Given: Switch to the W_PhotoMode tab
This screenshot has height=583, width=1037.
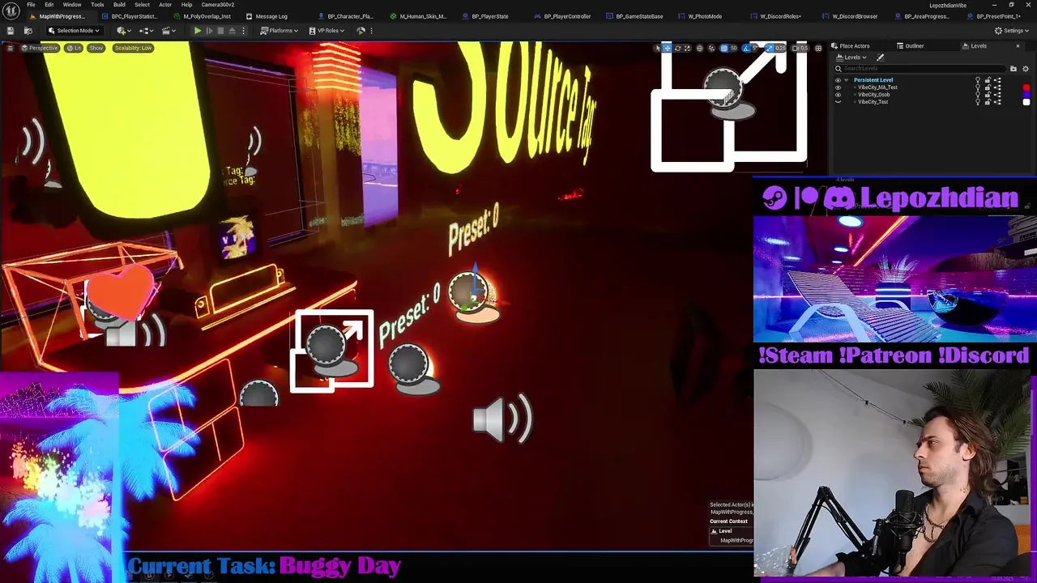Looking at the screenshot, I should 702,16.
